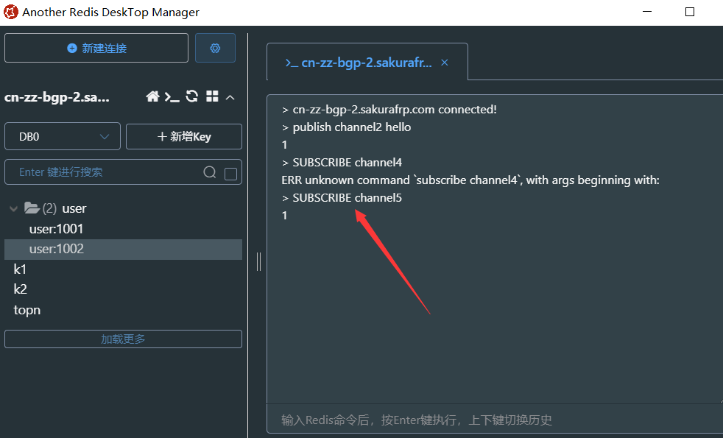Click the 'SUBSCRIBE channel4' console line

tap(342, 162)
